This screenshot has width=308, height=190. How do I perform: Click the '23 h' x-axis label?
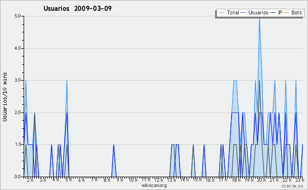coord(300,180)
